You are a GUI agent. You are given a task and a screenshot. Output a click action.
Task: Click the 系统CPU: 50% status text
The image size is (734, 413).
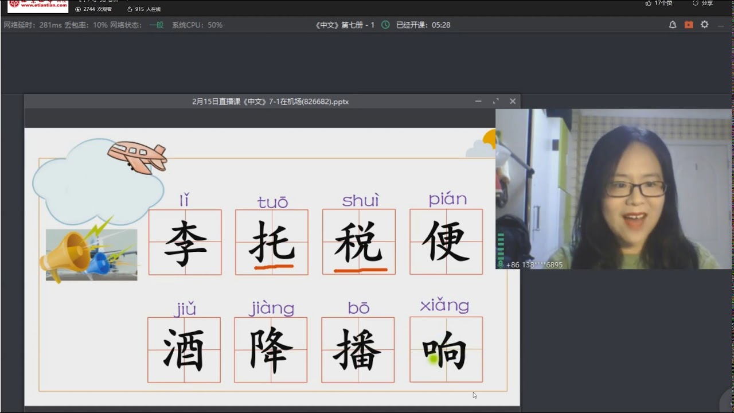pos(197,25)
